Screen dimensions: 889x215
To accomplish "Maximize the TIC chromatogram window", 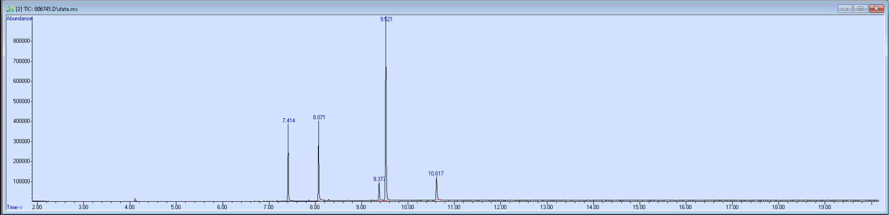I will tap(861, 9).
